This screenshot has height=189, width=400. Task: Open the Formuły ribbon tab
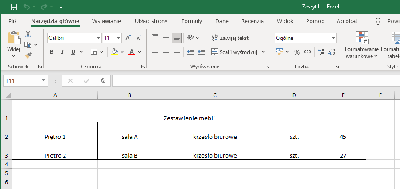point(191,21)
